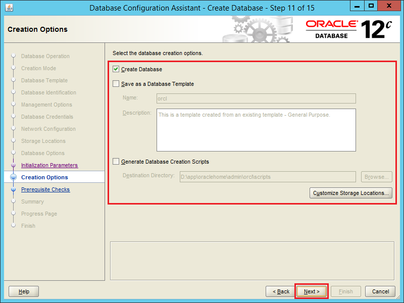The width and height of the screenshot is (404, 303).
Task: Click the Description text area
Action: [256, 130]
